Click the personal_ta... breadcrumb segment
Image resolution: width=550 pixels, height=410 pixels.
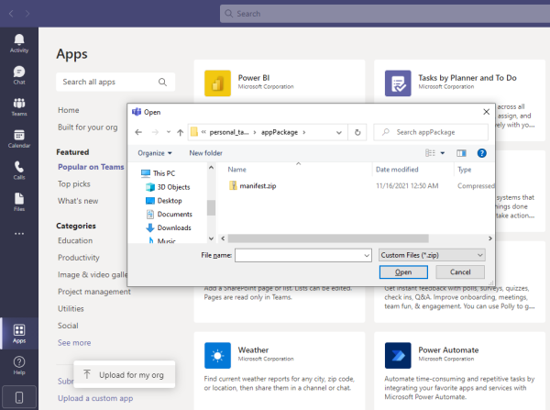(229, 132)
